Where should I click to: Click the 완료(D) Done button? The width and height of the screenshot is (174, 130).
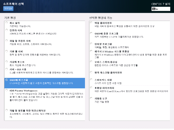8,9
